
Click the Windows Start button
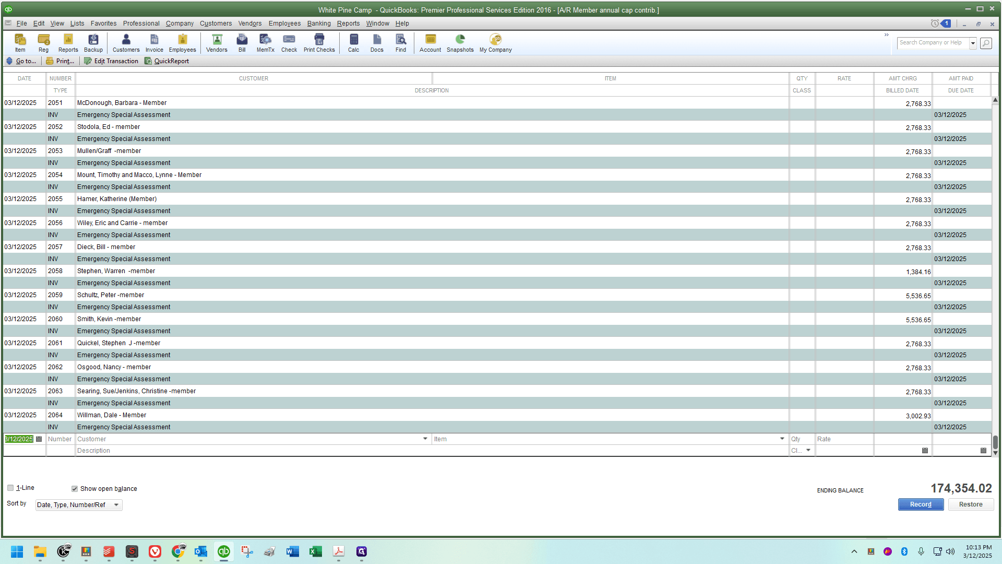[17, 551]
